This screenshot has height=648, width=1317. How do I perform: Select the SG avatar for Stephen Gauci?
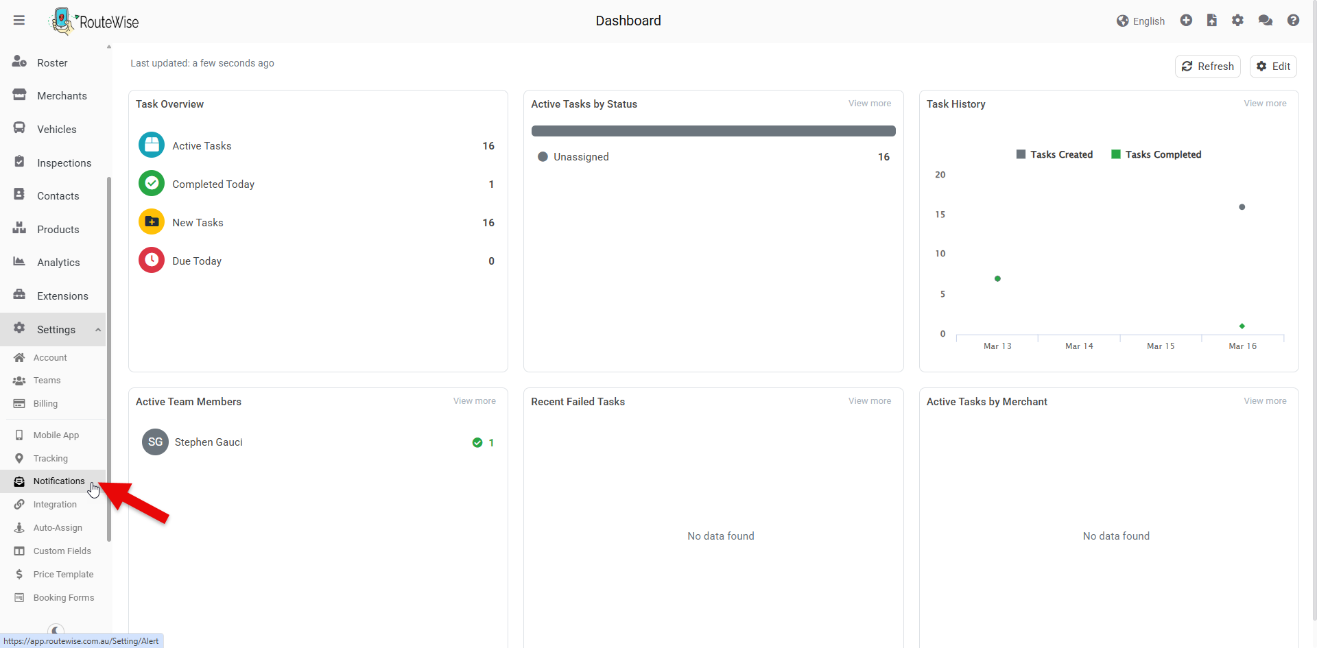coord(156,442)
